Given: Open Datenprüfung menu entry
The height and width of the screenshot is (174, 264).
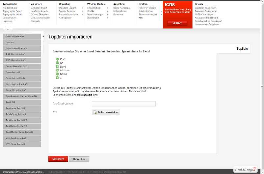Looking at the screenshot, I should pos(10,18).
